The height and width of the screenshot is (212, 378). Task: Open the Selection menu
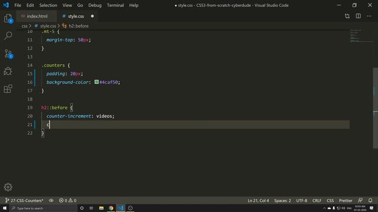[x=48, y=5]
